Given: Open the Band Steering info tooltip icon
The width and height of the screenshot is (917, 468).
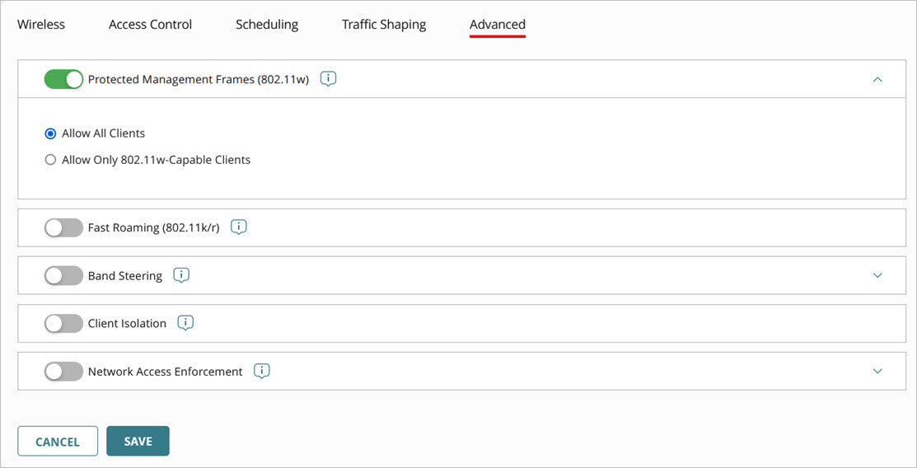Looking at the screenshot, I should (181, 275).
